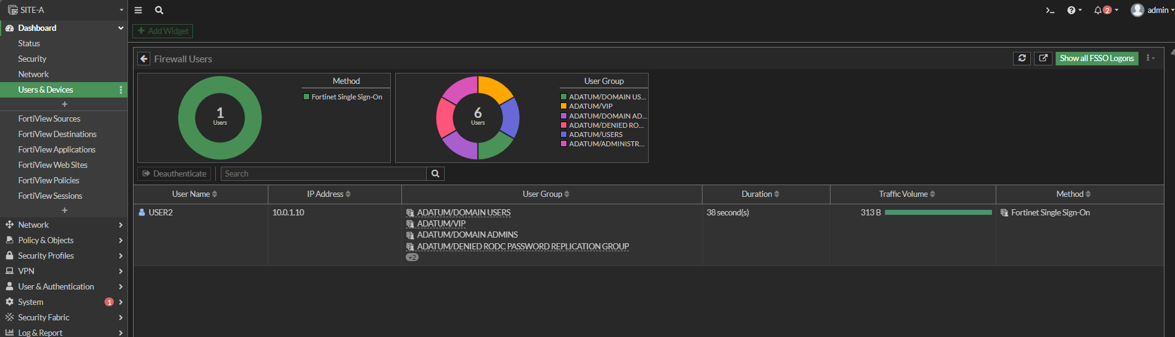The image size is (1175, 337).
Task: Click the search magnifier in top bar
Action: coord(159,10)
